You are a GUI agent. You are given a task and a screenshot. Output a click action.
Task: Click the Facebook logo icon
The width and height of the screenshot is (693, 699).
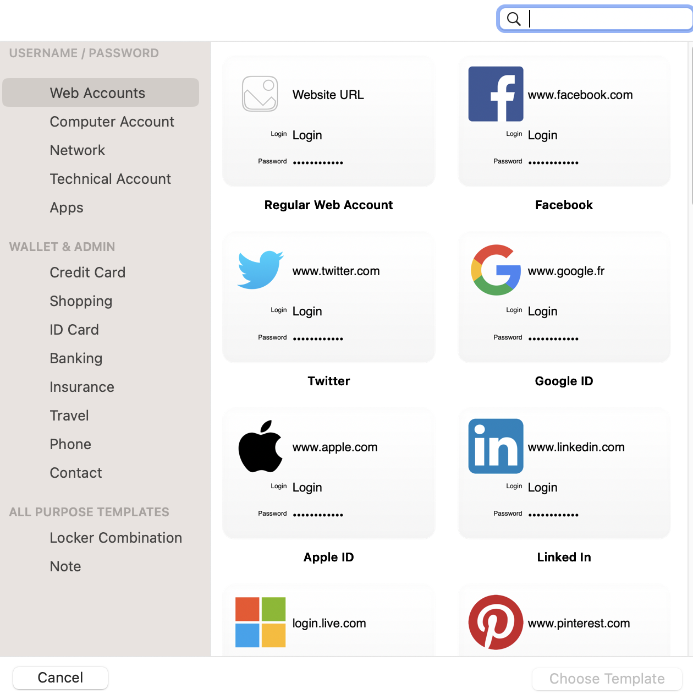tap(496, 94)
